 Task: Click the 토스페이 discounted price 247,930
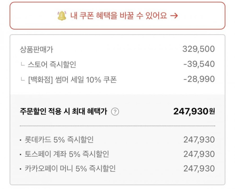199,154
